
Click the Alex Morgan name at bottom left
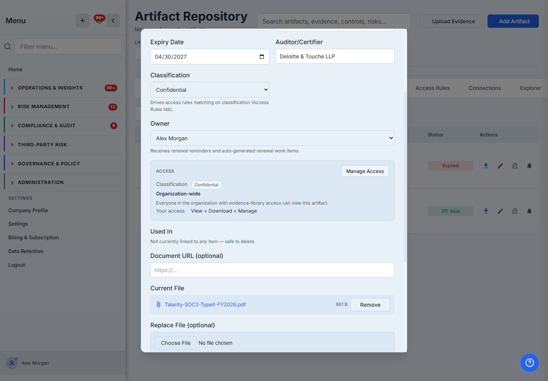click(x=35, y=363)
